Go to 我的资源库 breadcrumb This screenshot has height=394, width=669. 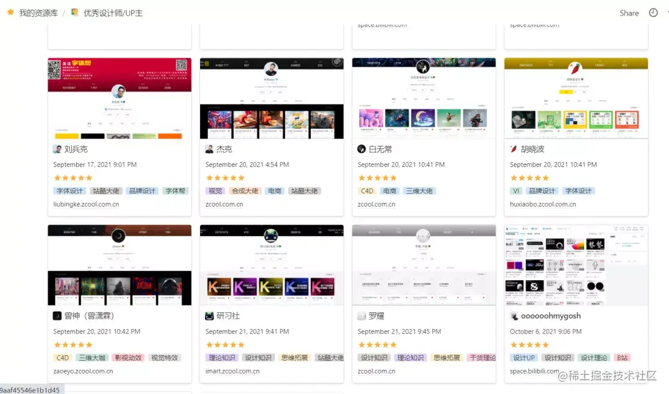(x=38, y=13)
